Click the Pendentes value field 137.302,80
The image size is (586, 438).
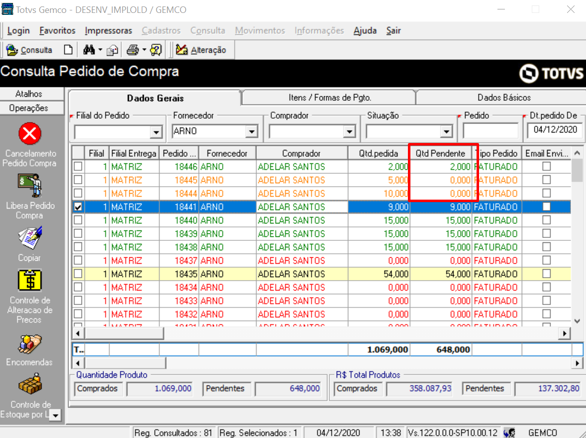click(x=549, y=389)
